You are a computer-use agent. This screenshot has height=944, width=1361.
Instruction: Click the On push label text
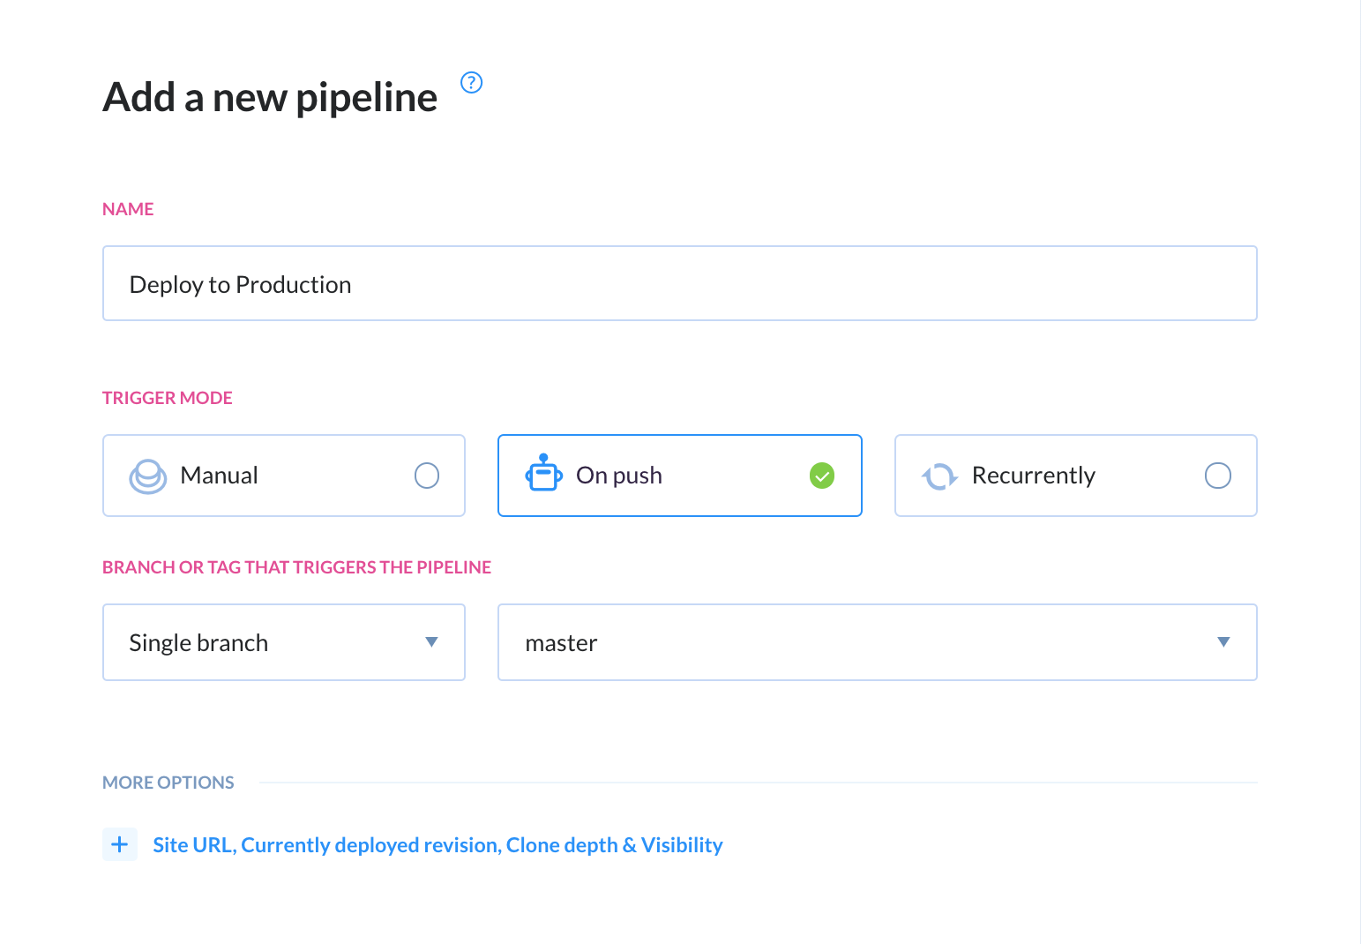tap(619, 476)
